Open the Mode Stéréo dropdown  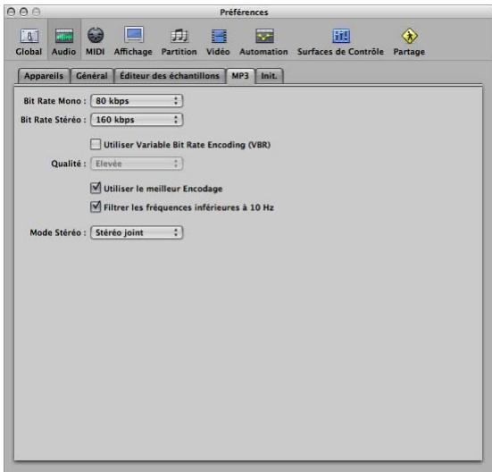(137, 232)
